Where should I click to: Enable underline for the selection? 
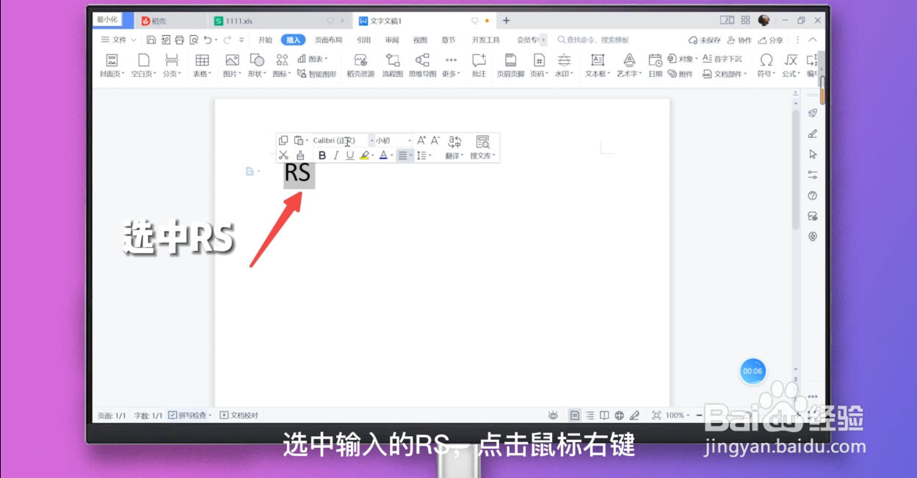pyautogui.click(x=349, y=155)
